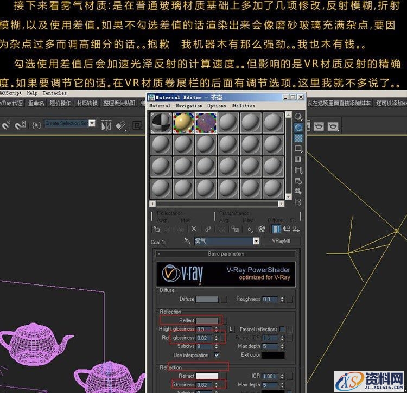The image size is (407, 393).
Task: Select the black-white checker sample slot
Action: (x=161, y=123)
